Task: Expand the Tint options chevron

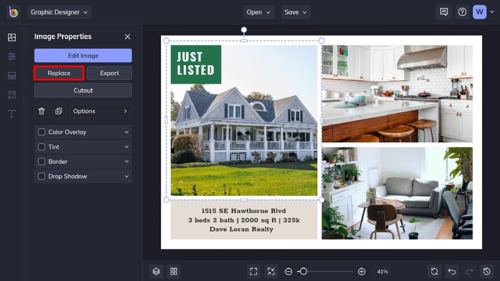Action: coord(127,147)
